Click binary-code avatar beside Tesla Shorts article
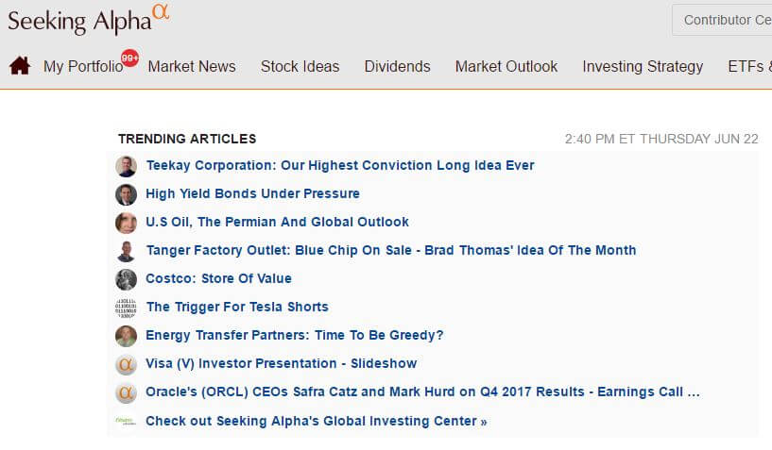 click(126, 308)
